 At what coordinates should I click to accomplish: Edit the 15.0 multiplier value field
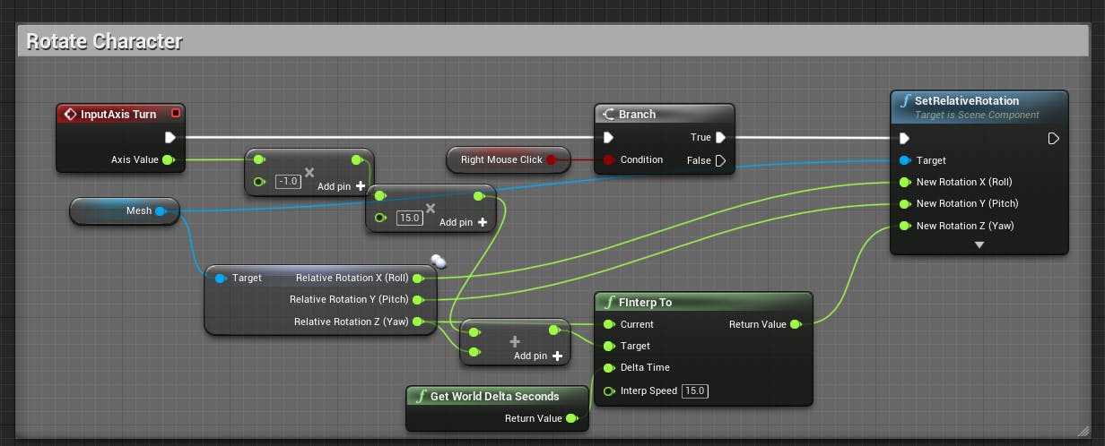click(410, 218)
